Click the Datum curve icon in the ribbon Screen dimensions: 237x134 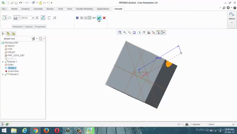pos(232,15)
